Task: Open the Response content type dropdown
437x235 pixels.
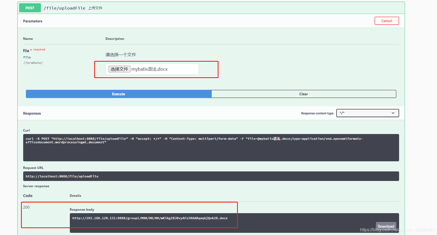Action: point(367,113)
